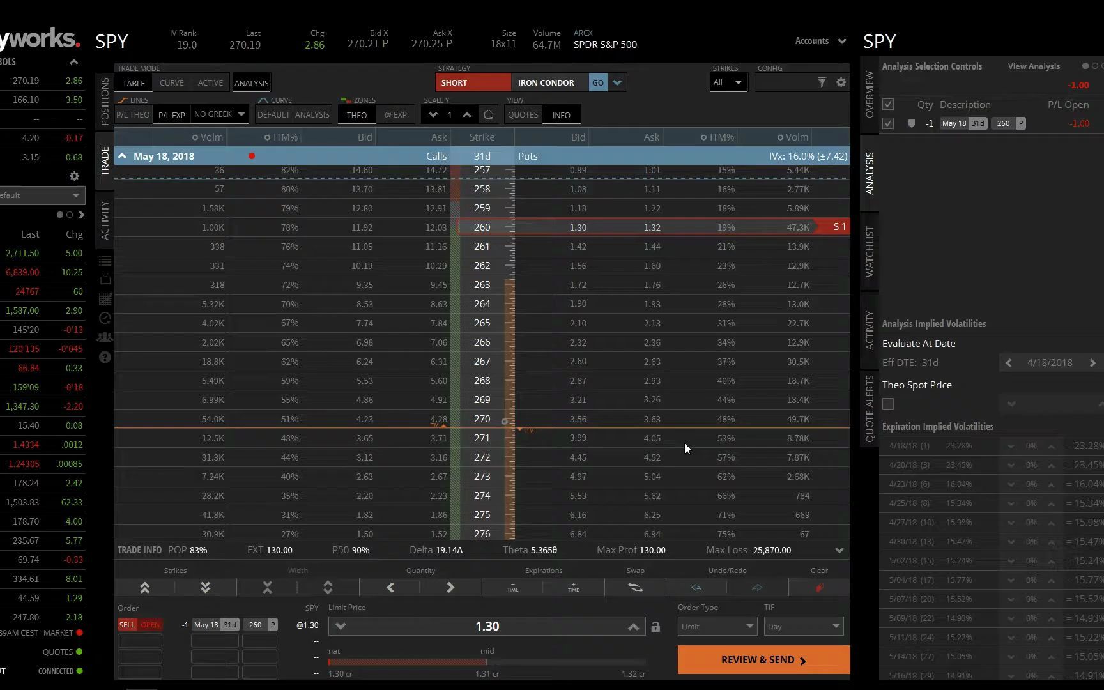Open the Order Type Limit dropdown
Image resolution: width=1104 pixels, height=690 pixels.
coord(717,626)
